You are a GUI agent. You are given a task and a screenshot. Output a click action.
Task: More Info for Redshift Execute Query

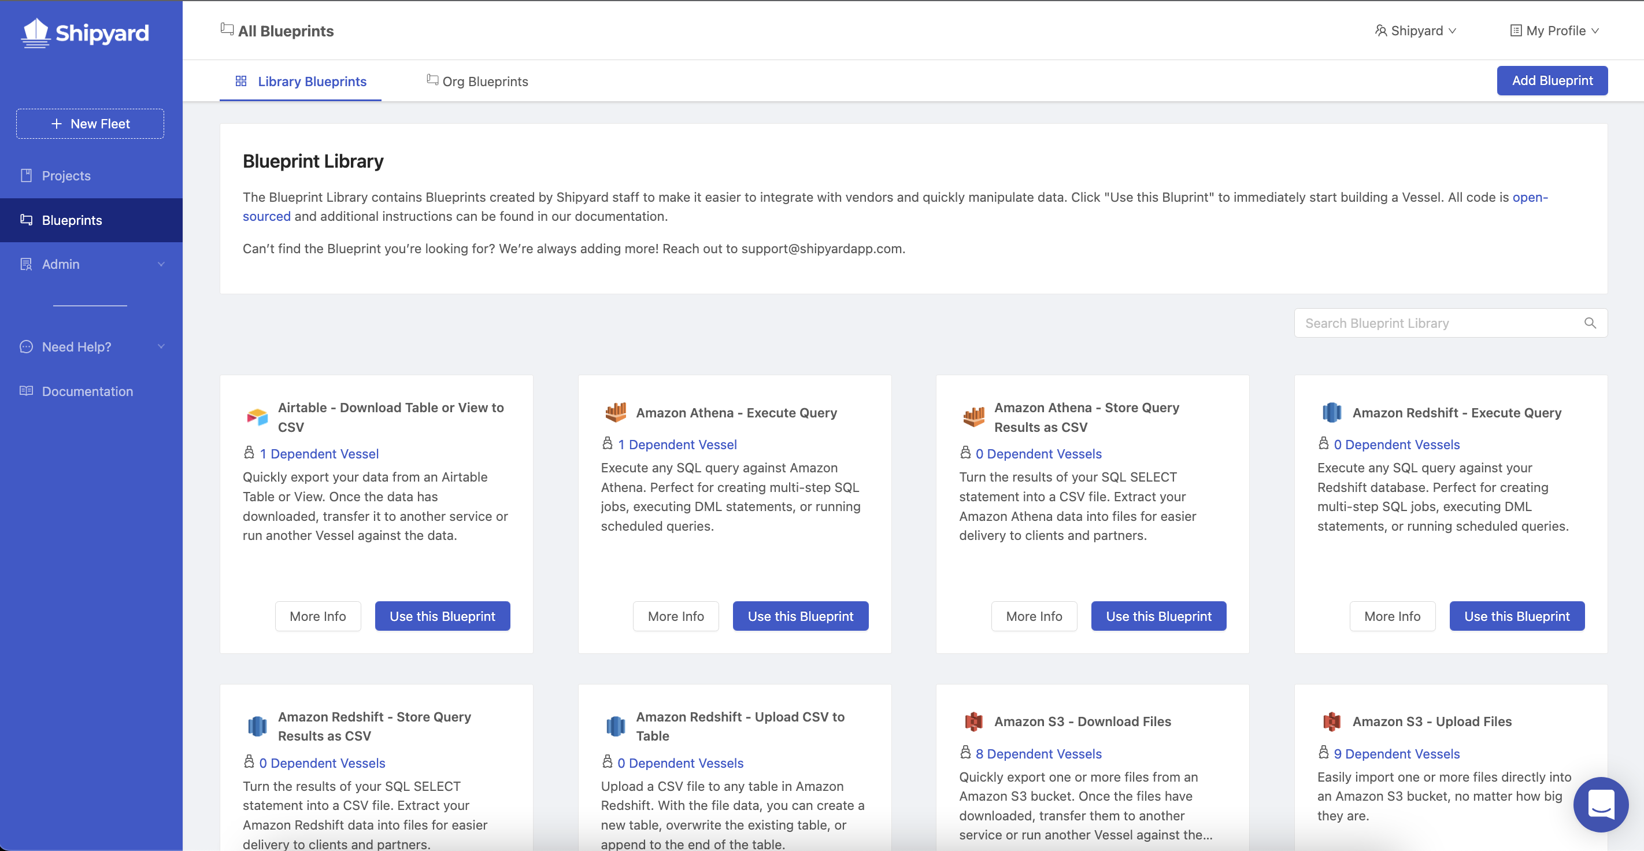click(x=1393, y=616)
